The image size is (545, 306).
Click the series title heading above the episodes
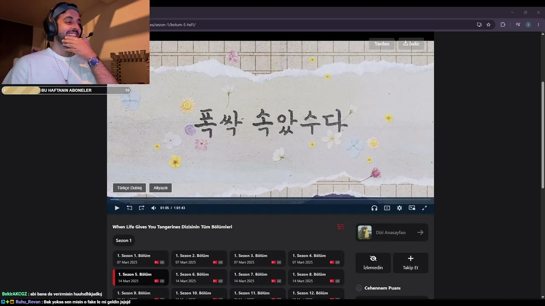coord(172,227)
